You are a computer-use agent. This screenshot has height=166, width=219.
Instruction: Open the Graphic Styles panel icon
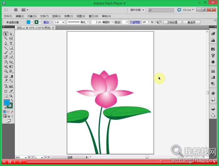click(x=213, y=99)
